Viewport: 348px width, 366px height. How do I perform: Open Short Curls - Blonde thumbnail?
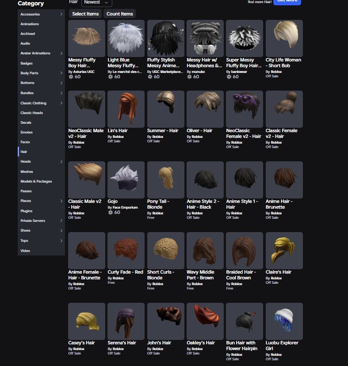tap(165, 251)
